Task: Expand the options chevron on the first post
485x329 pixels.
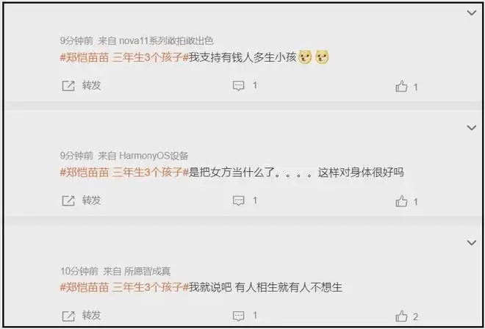Action: tap(471, 12)
